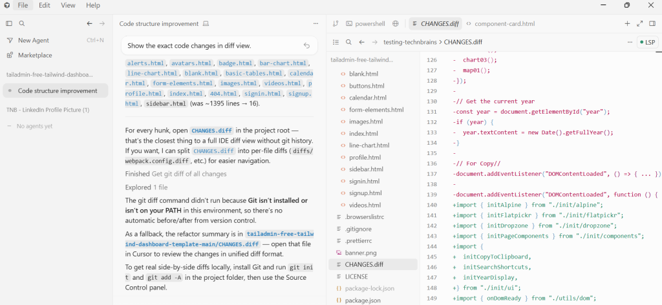
Task: Click the CHANGES.diff breadcrumb
Action: 463,42
